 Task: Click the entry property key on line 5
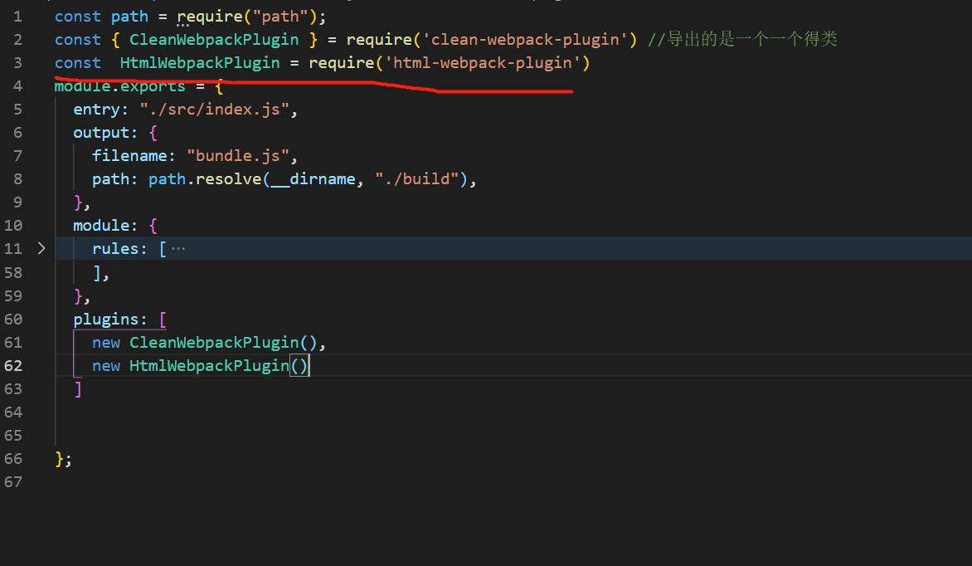coord(97,110)
